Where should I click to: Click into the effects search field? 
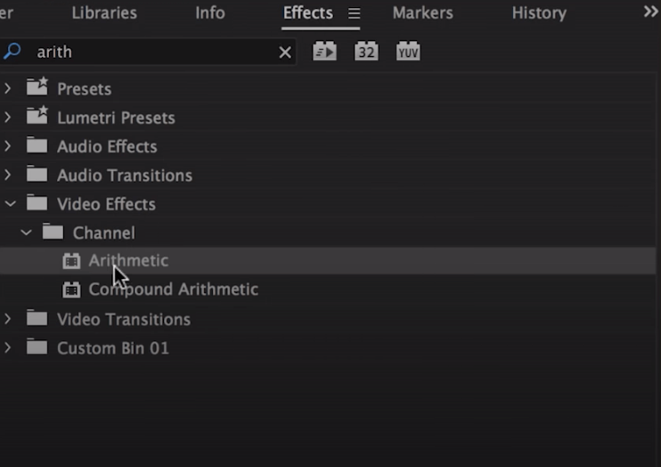point(148,52)
